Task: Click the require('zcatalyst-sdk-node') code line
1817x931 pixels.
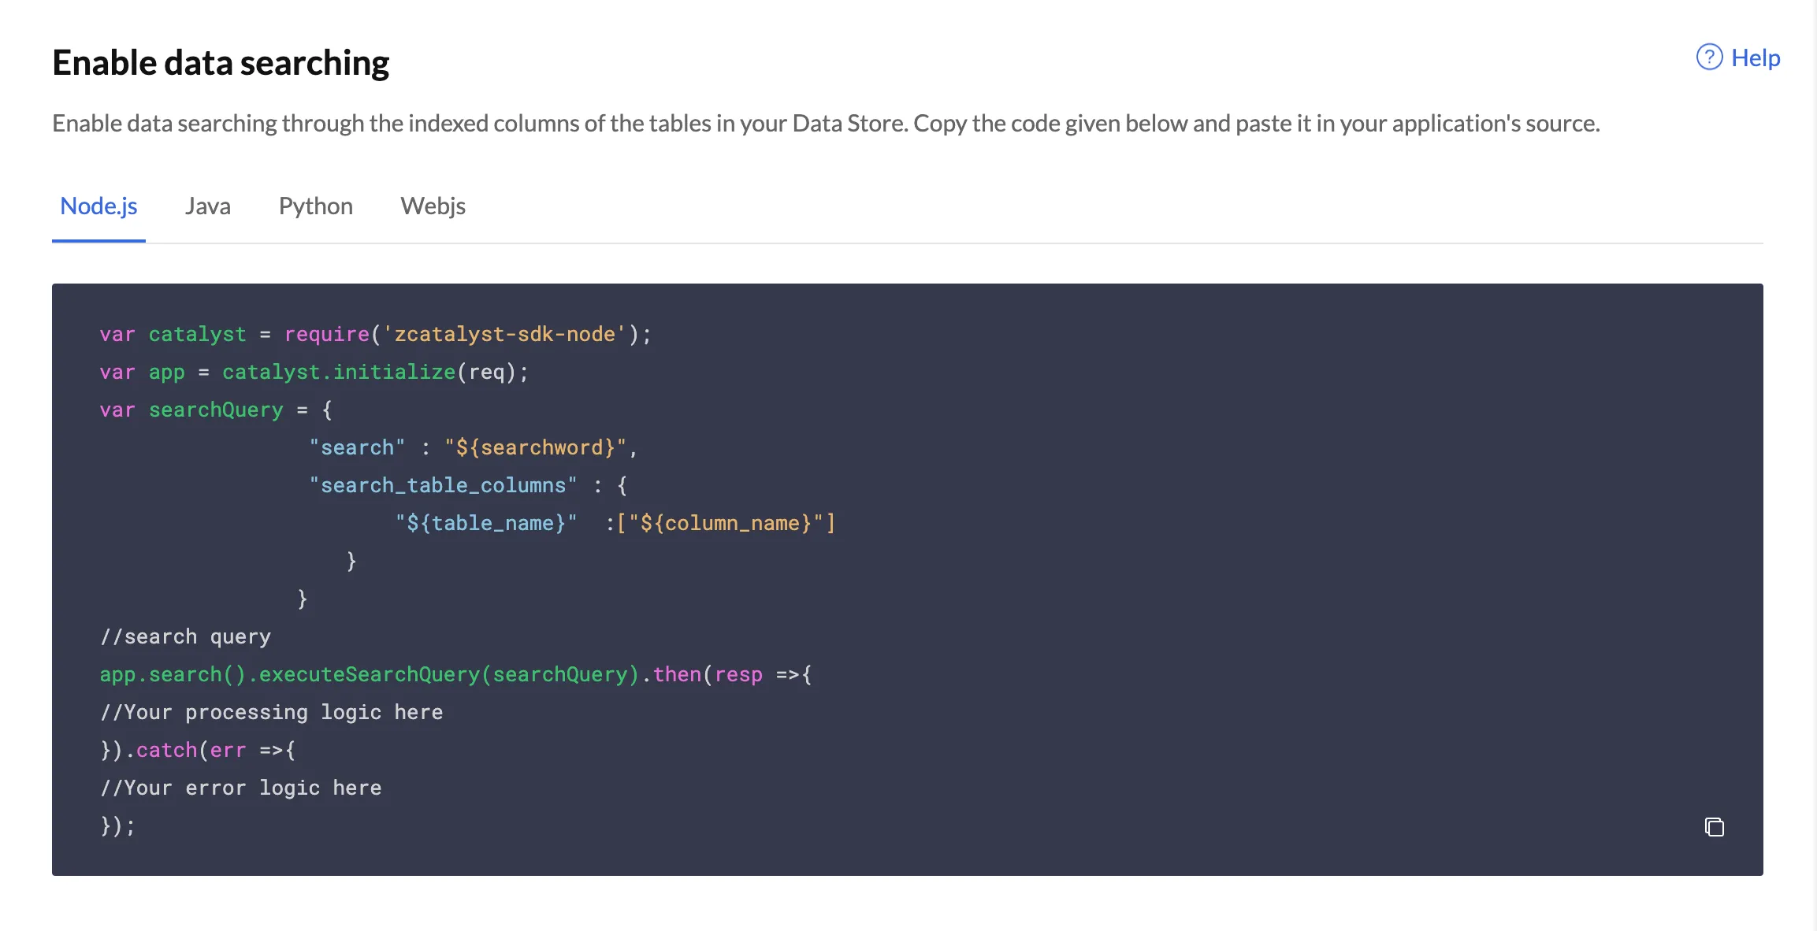Action: (376, 334)
